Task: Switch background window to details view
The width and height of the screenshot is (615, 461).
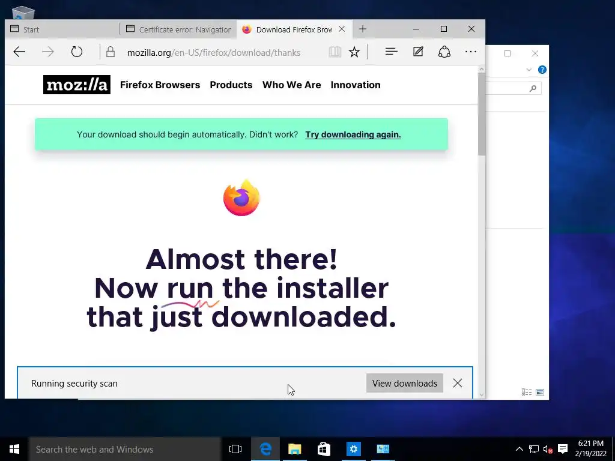Action: (527, 392)
